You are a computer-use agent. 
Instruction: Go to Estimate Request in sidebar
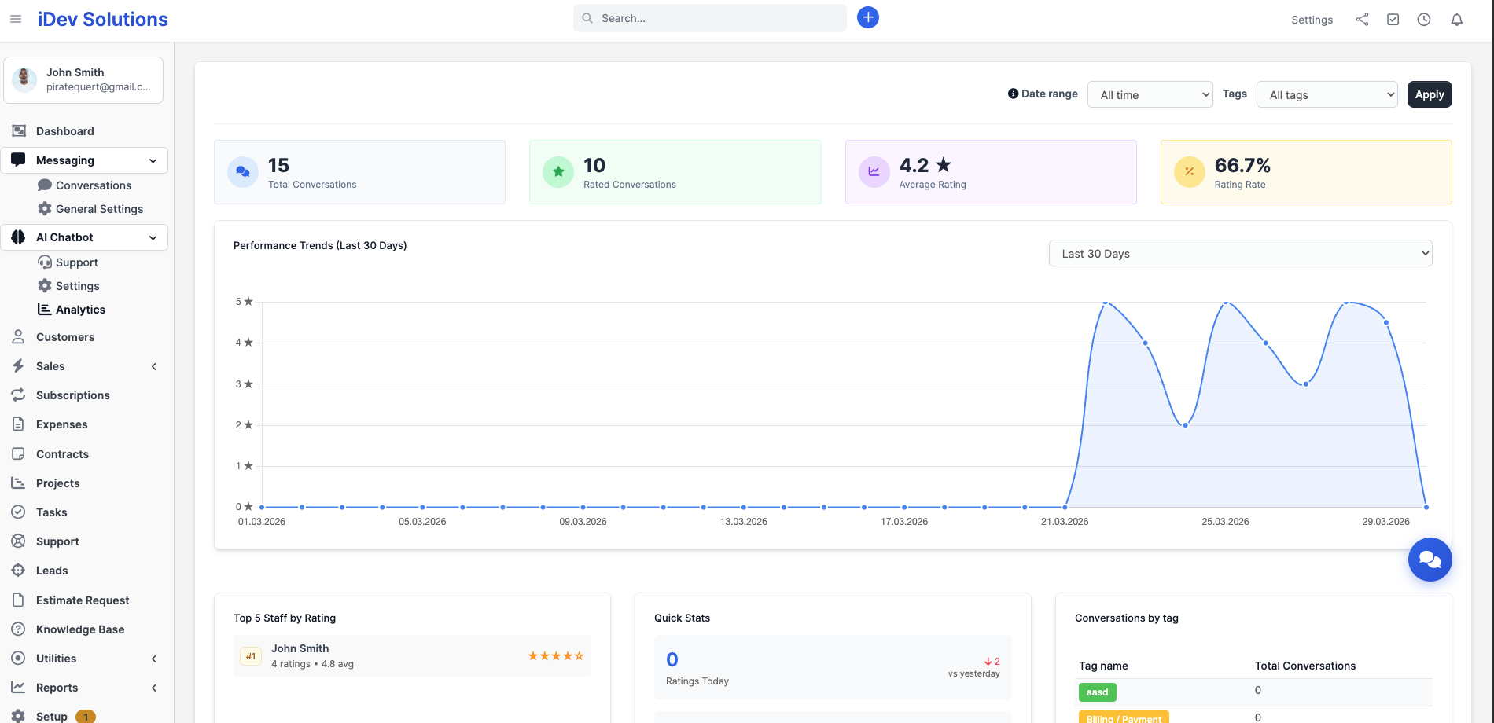pos(83,600)
